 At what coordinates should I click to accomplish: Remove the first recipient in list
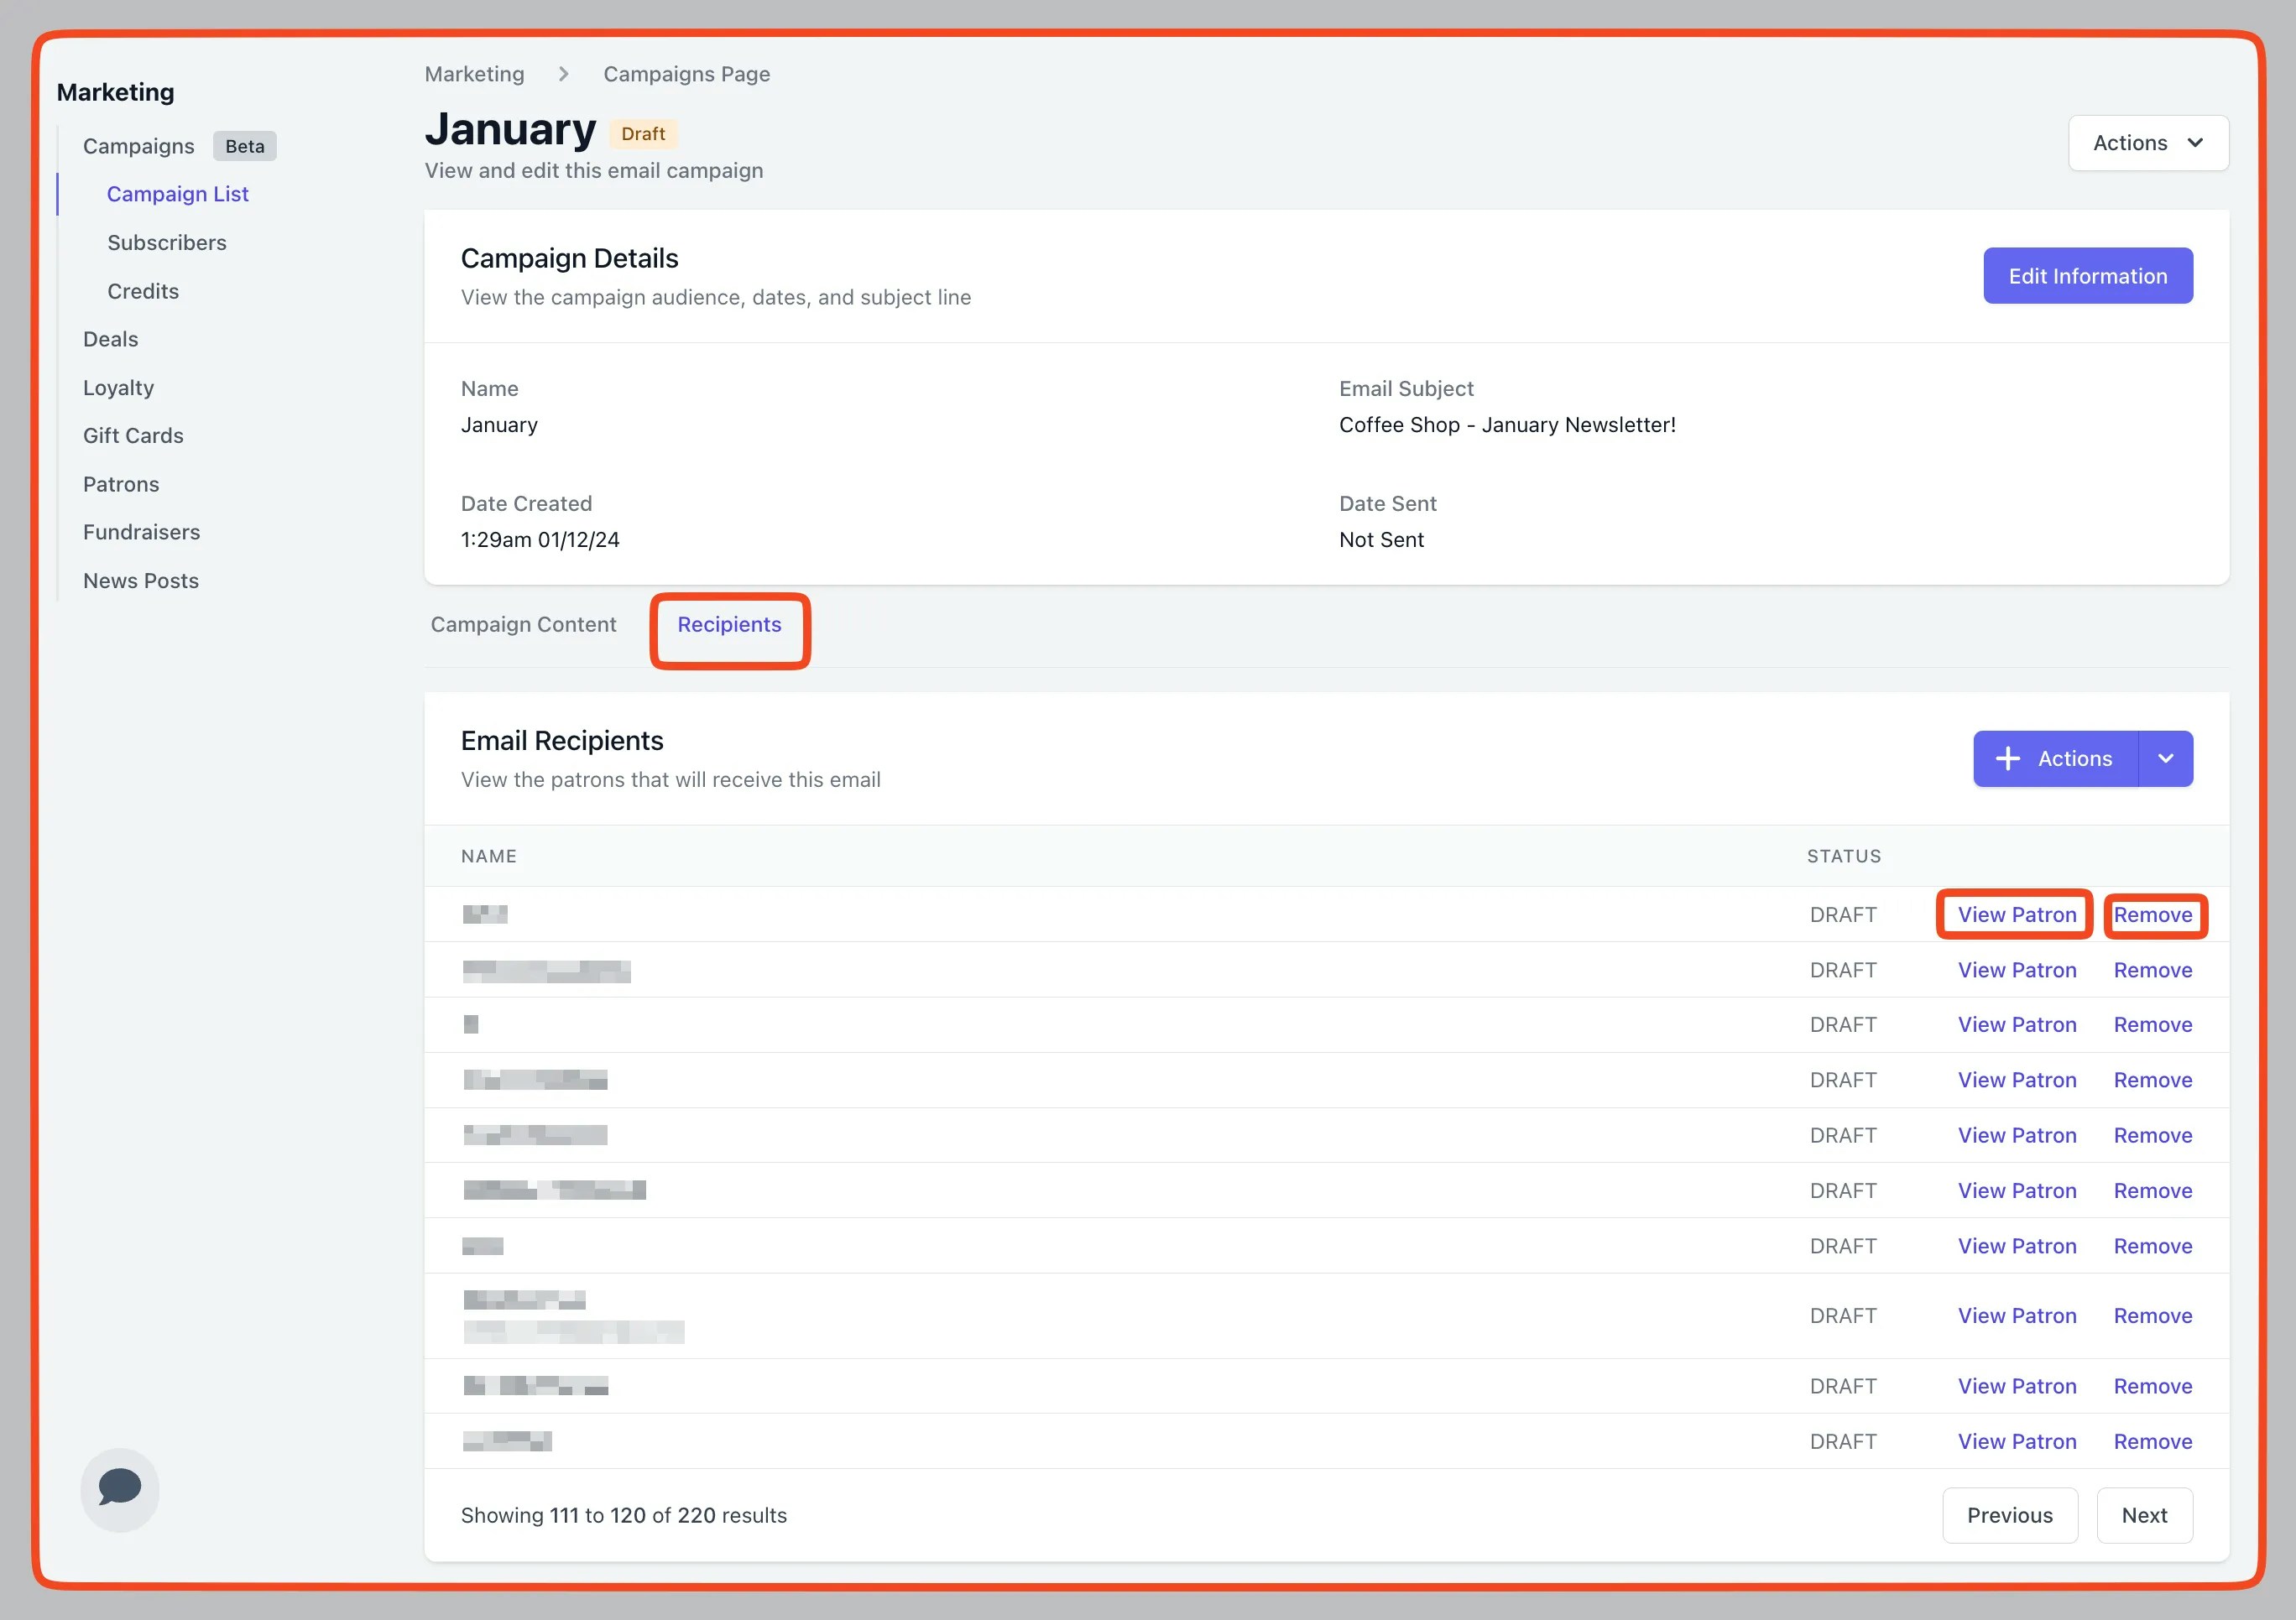pos(2152,915)
